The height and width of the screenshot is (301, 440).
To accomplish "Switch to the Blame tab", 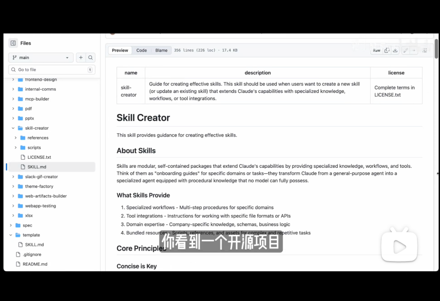I will pos(161,50).
